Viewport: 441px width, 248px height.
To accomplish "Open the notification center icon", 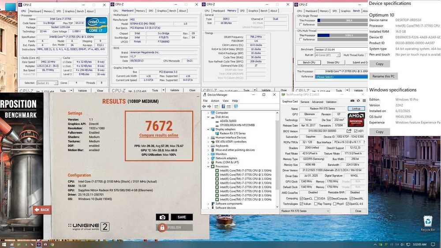I will pyautogui.click(x=433, y=244).
